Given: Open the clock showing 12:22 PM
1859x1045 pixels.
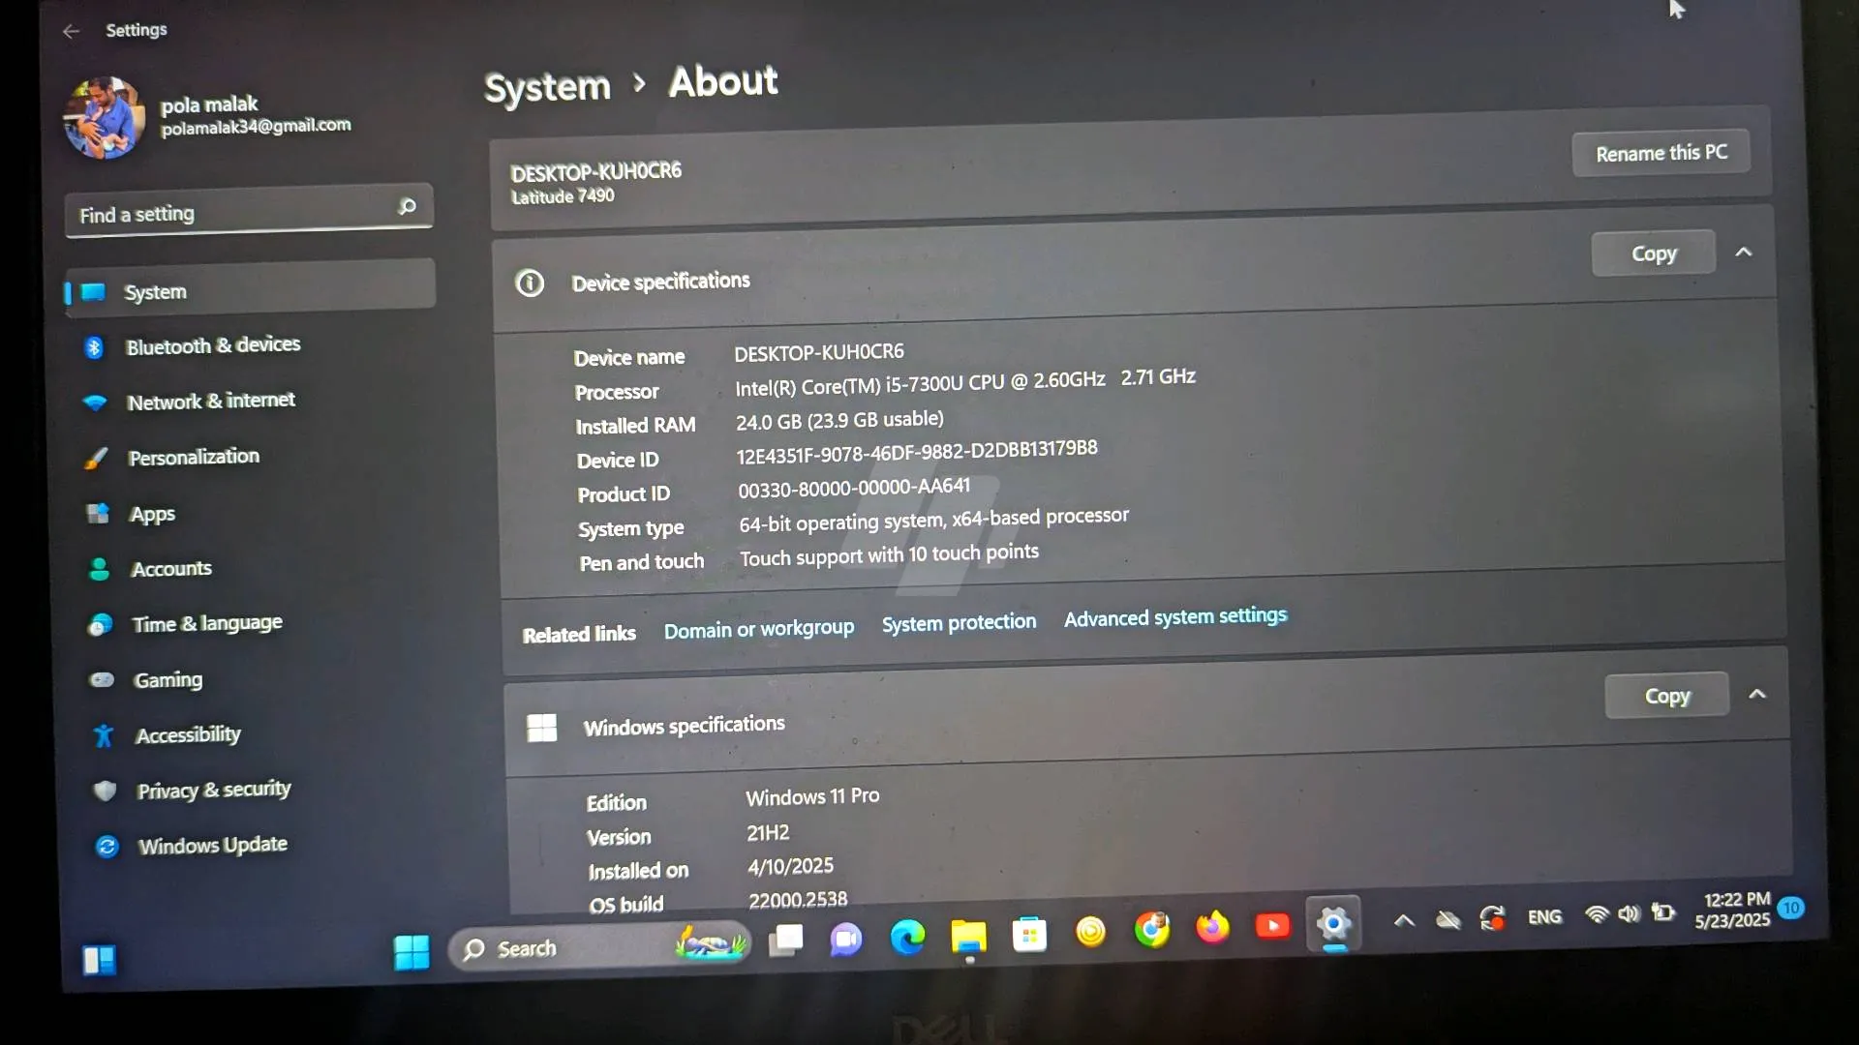Looking at the screenshot, I should pyautogui.click(x=1733, y=911).
